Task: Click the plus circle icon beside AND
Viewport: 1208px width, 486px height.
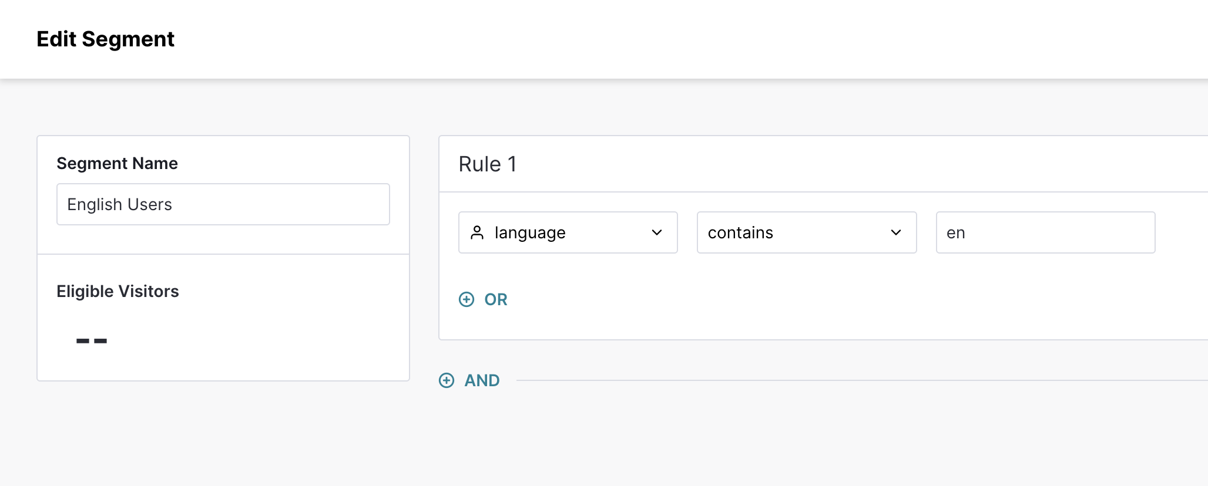Action: click(447, 380)
